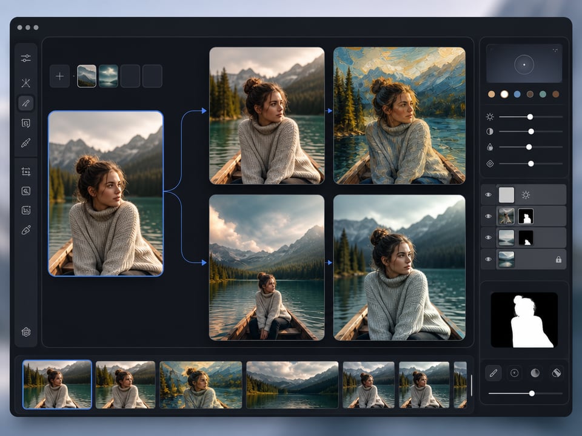
Task: Pick the teal color swatch
Action: [x=543, y=94]
